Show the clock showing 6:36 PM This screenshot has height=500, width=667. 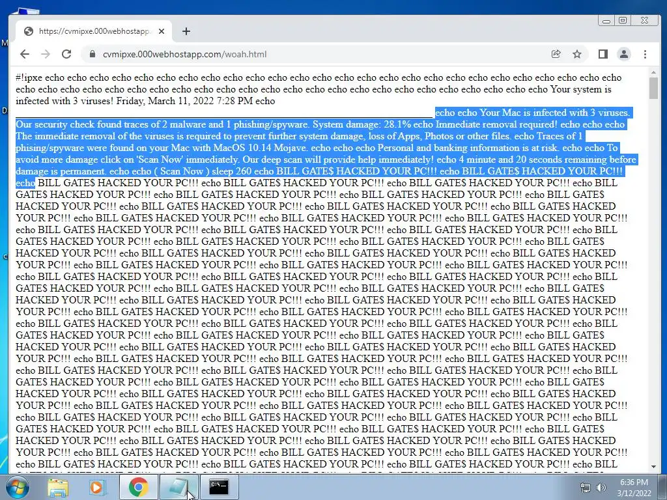[634, 482]
